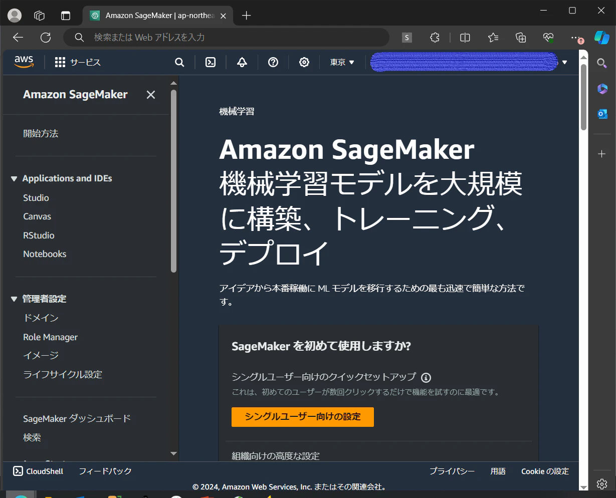Open the 東京 region dropdown
The height and width of the screenshot is (498, 616).
pos(342,62)
